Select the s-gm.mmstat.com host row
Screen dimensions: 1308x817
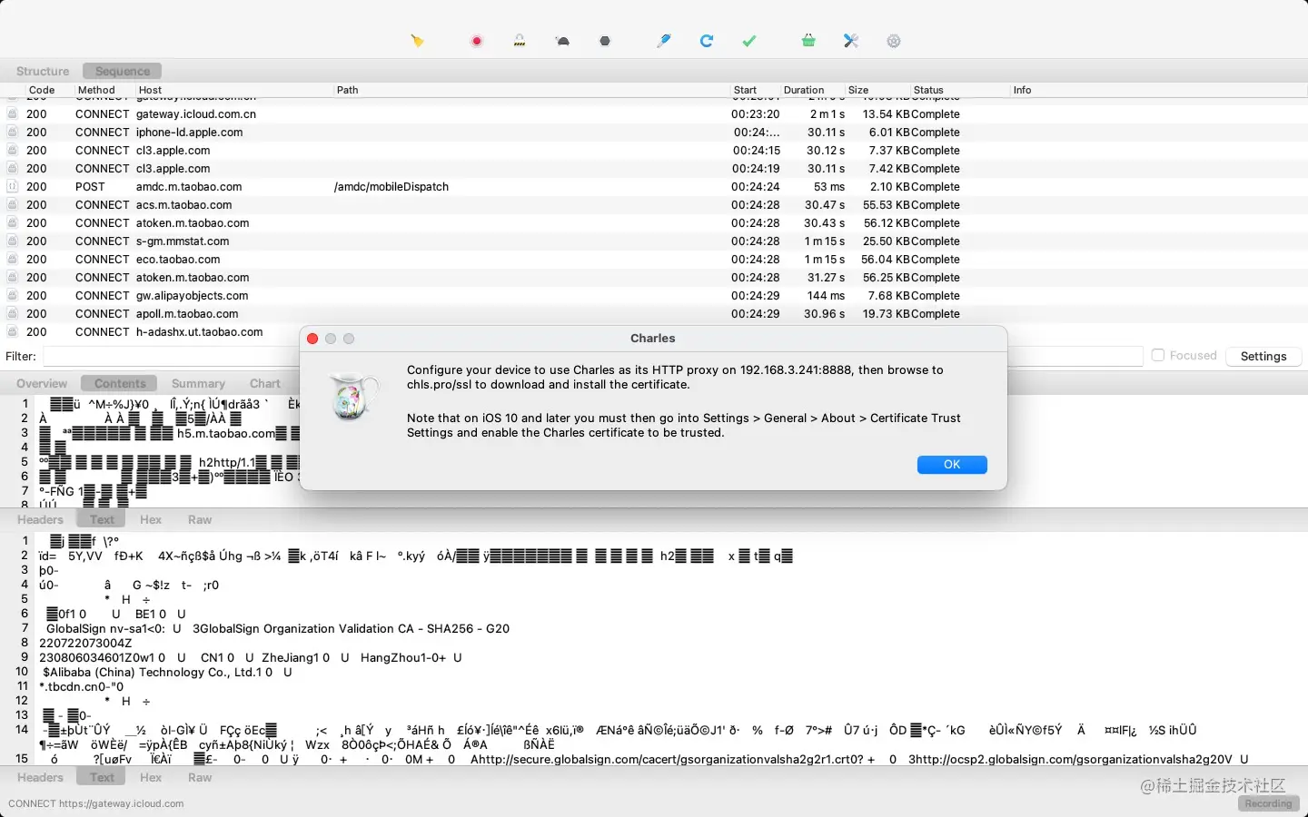point(183,241)
